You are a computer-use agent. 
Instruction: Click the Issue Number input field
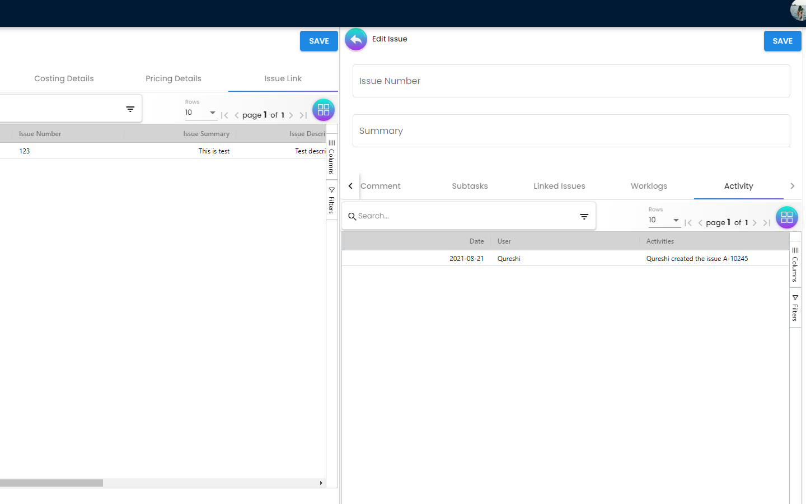571,81
